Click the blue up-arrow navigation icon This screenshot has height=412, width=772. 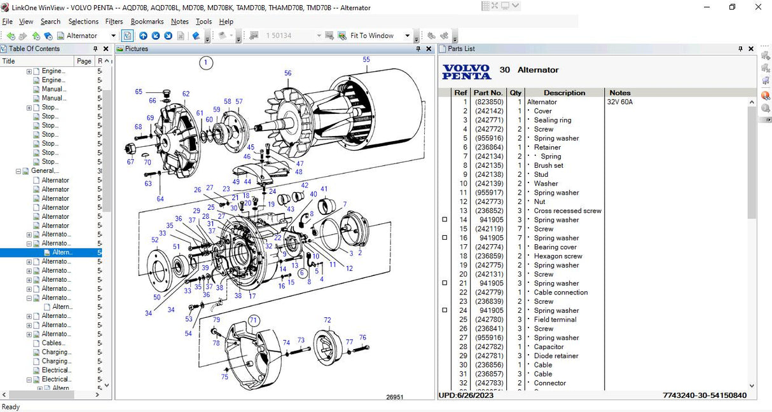coord(144,36)
